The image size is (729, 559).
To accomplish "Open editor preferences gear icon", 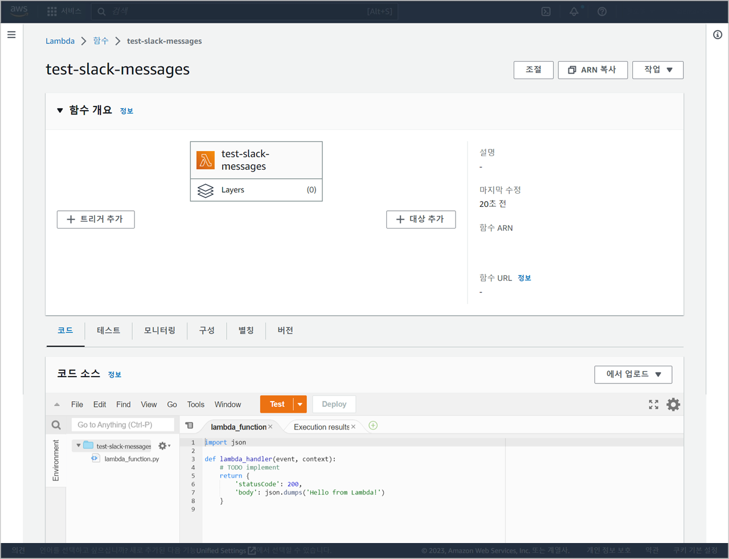I will [673, 405].
